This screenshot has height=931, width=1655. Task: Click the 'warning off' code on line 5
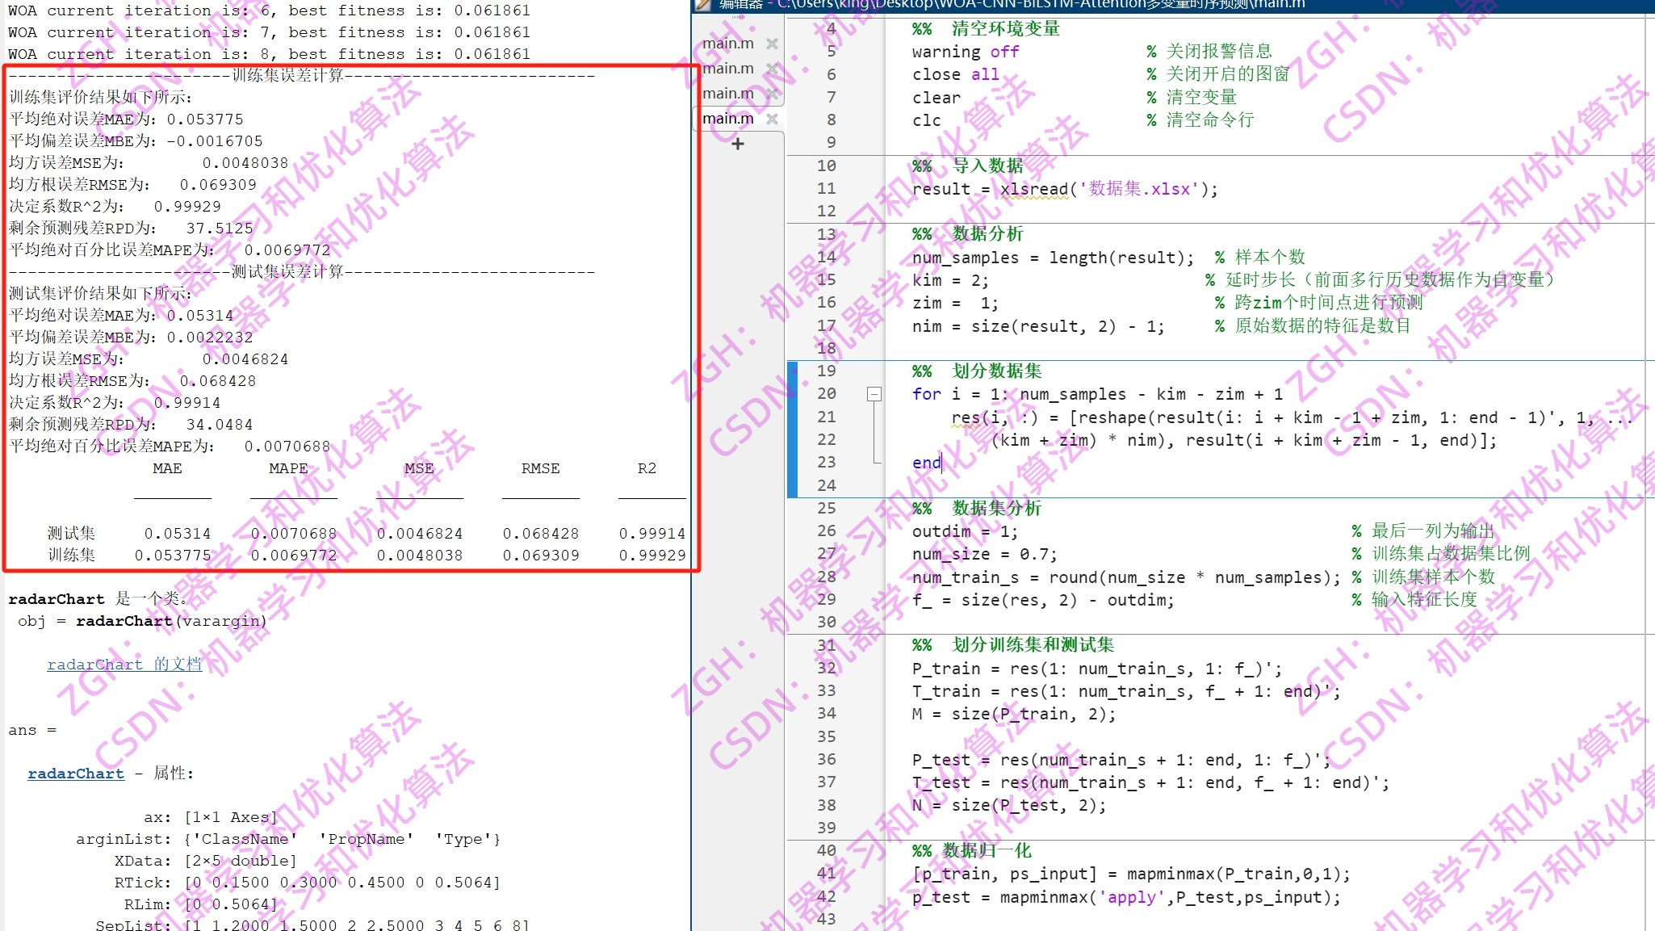click(x=966, y=52)
